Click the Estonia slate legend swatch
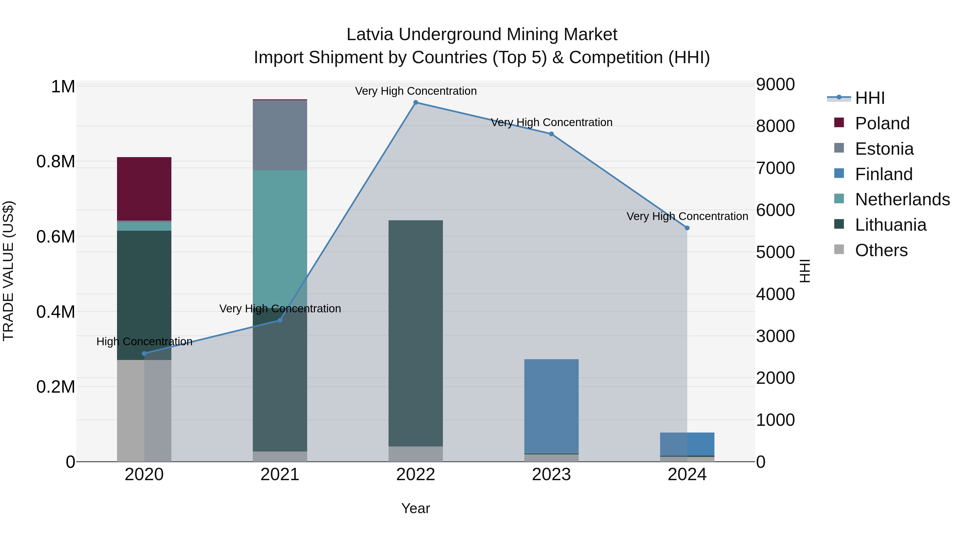 pos(839,148)
